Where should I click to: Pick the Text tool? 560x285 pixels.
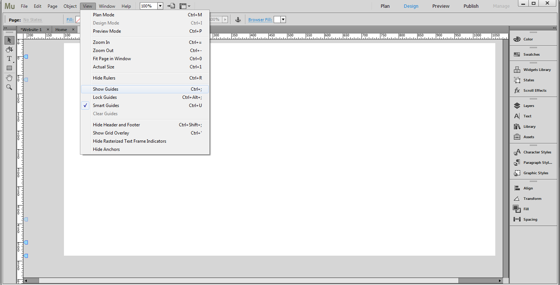9,58
